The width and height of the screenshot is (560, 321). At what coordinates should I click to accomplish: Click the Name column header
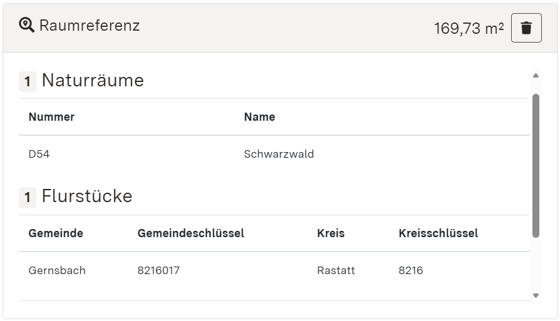coord(259,117)
